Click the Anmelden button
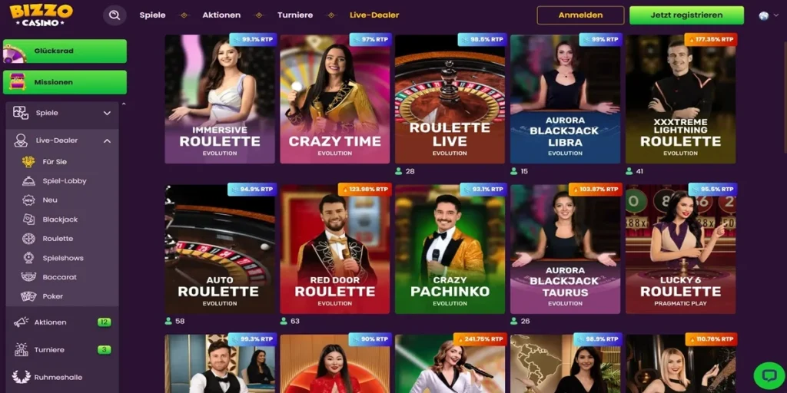 pyautogui.click(x=580, y=15)
